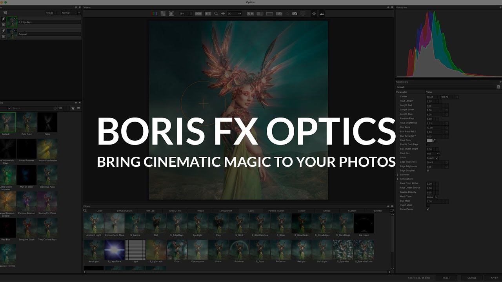
Task: Select the pan move tool
Action: pyautogui.click(x=223, y=14)
